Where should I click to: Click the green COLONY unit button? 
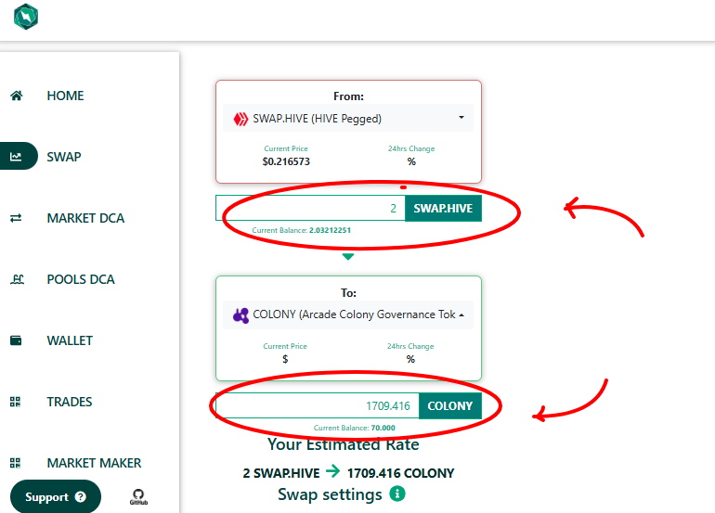pyautogui.click(x=450, y=405)
